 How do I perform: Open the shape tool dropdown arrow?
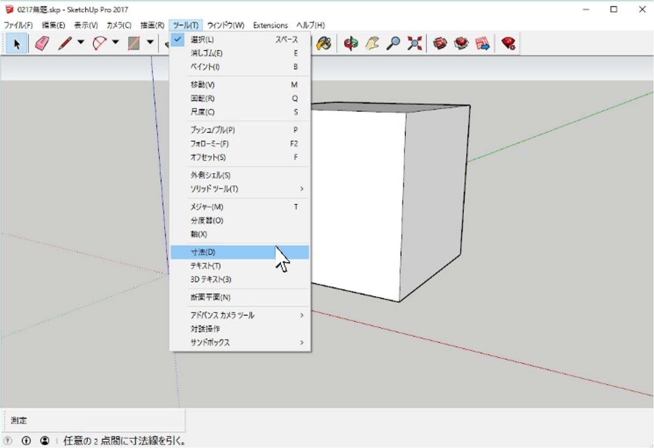[150, 43]
